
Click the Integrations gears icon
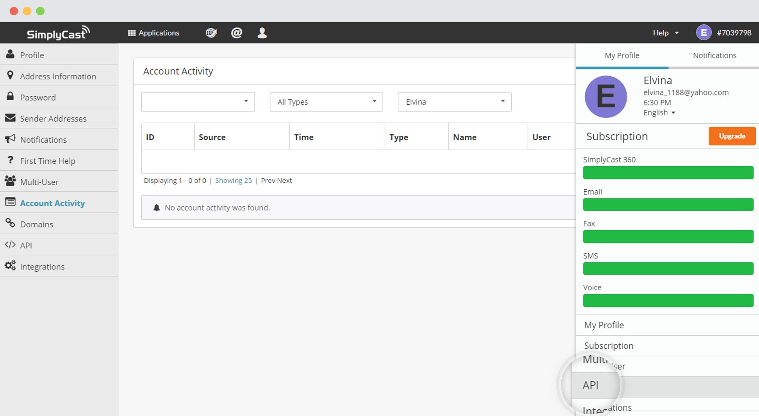click(x=10, y=266)
